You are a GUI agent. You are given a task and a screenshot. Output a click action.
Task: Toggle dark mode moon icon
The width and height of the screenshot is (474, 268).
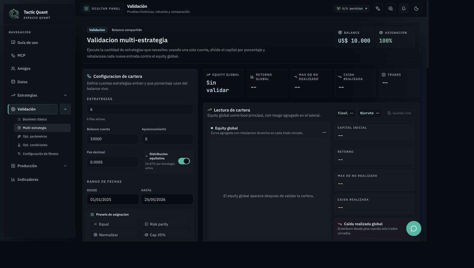(416, 9)
